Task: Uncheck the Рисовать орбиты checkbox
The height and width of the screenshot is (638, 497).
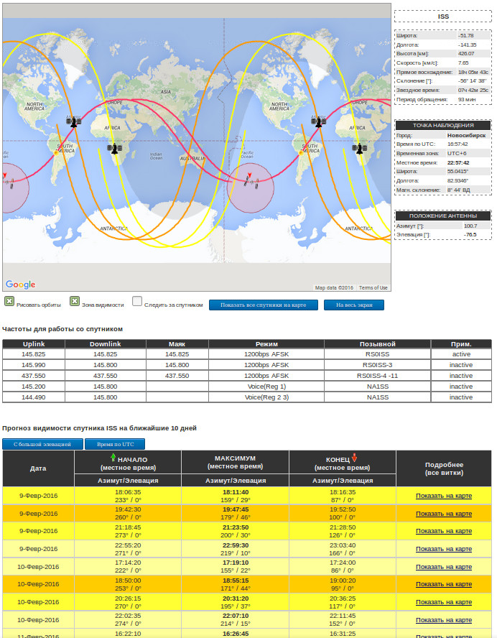Action: coord(9,301)
